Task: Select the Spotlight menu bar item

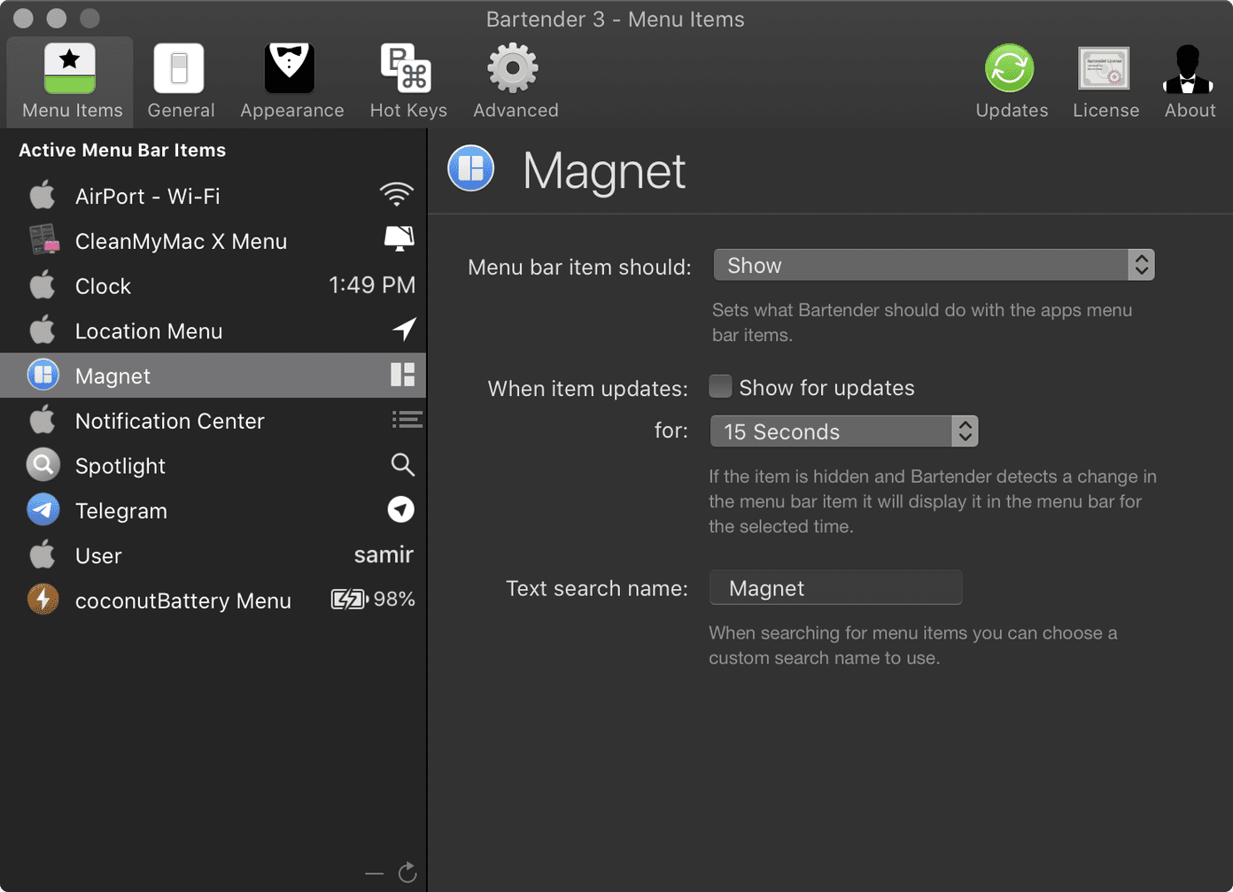Action: [x=213, y=465]
